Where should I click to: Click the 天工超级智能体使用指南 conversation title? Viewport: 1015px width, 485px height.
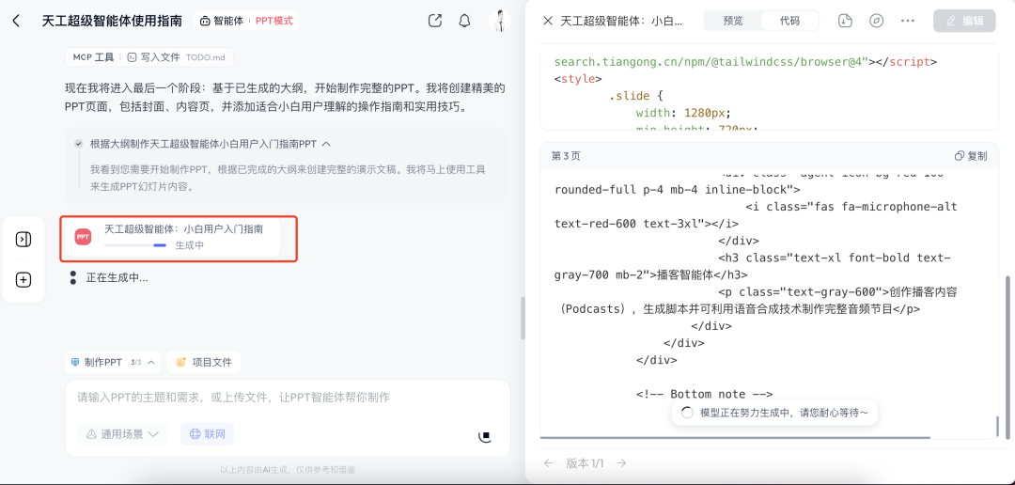pyautogui.click(x=112, y=21)
